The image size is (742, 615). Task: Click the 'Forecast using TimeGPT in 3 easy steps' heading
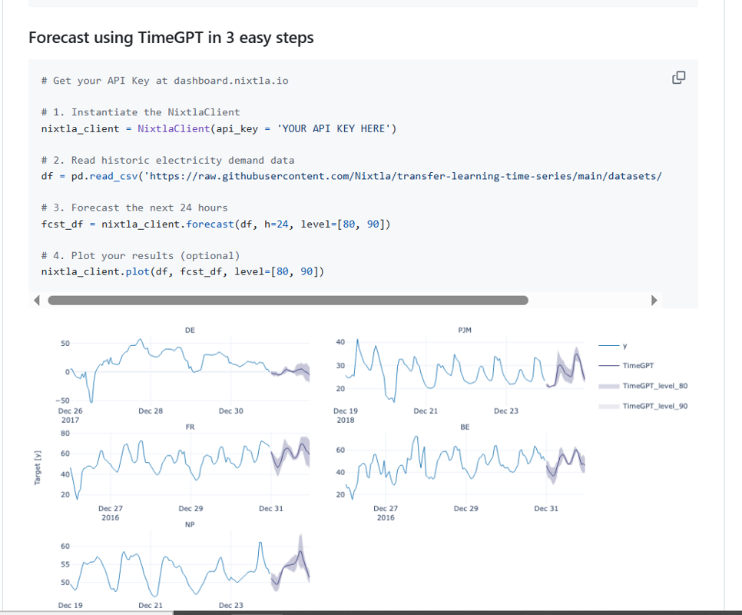click(171, 38)
